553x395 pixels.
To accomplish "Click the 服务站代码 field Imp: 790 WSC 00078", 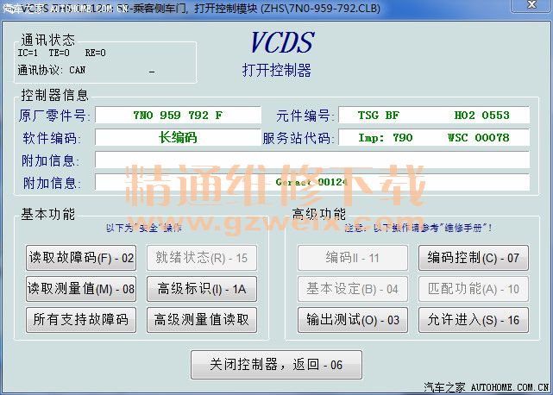I will pyautogui.click(x=434, y=137).
